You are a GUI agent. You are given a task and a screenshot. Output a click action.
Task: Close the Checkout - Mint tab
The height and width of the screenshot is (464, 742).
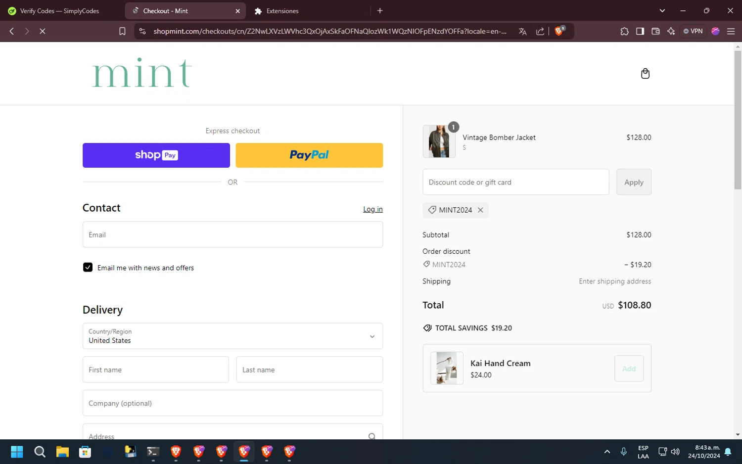[237, 11]
